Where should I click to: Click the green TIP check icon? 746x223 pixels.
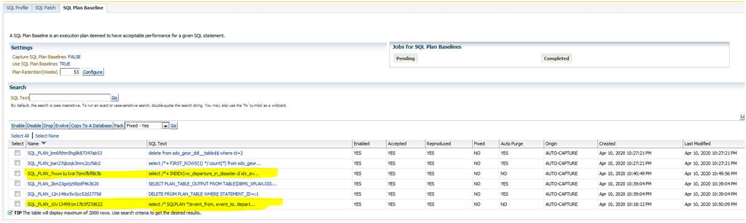coord(10,213)
